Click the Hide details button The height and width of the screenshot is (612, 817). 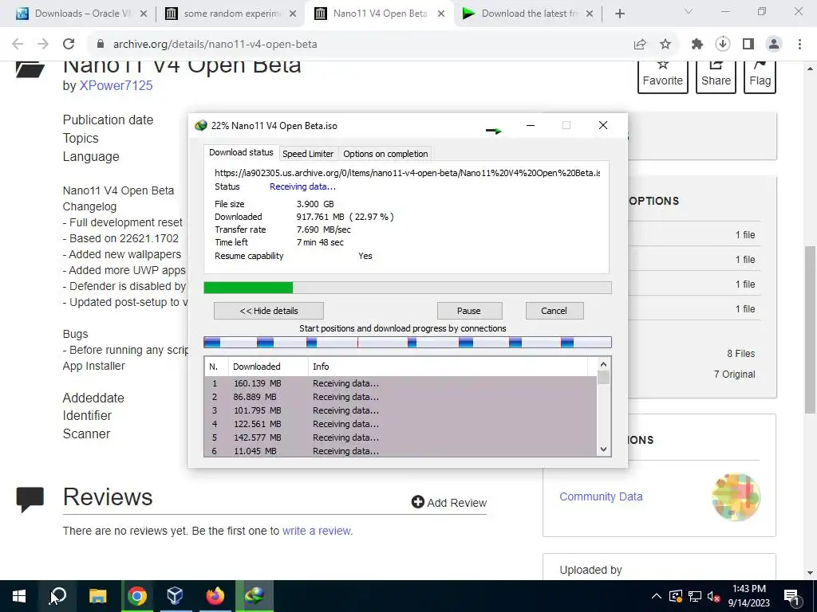click(x=269, y=311)
